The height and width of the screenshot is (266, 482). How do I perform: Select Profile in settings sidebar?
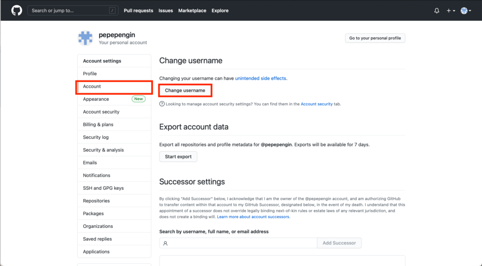114,73
